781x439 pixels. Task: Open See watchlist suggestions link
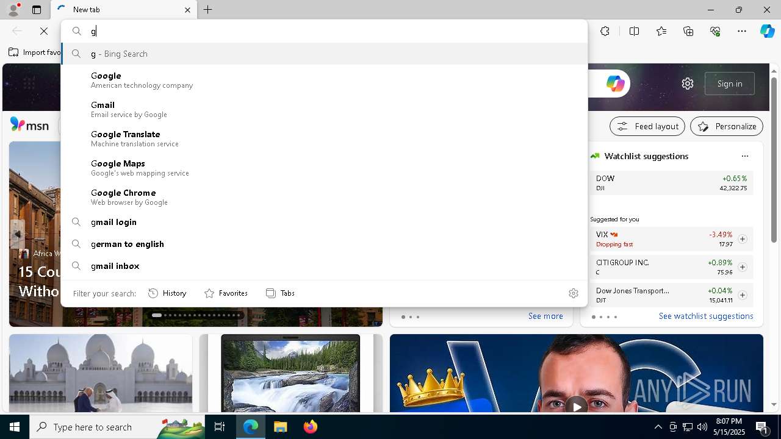coord(706,316)
